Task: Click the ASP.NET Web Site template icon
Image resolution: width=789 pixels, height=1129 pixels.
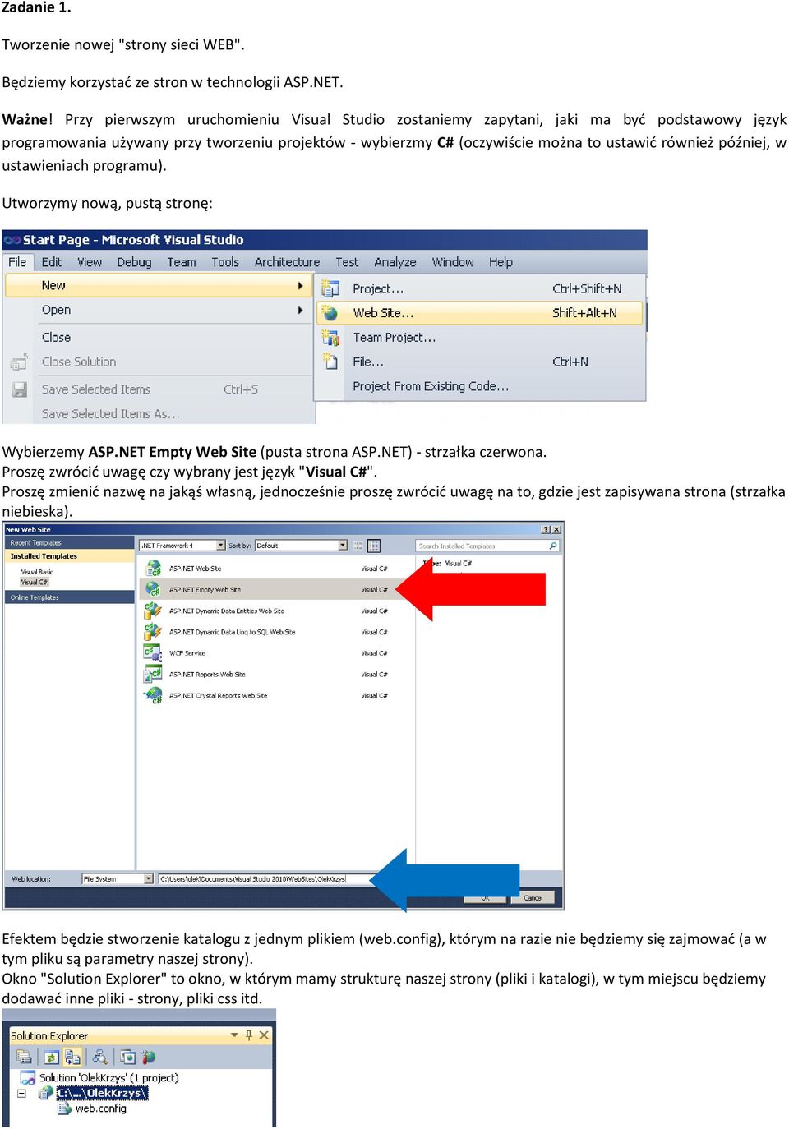Action: [153, 568]
